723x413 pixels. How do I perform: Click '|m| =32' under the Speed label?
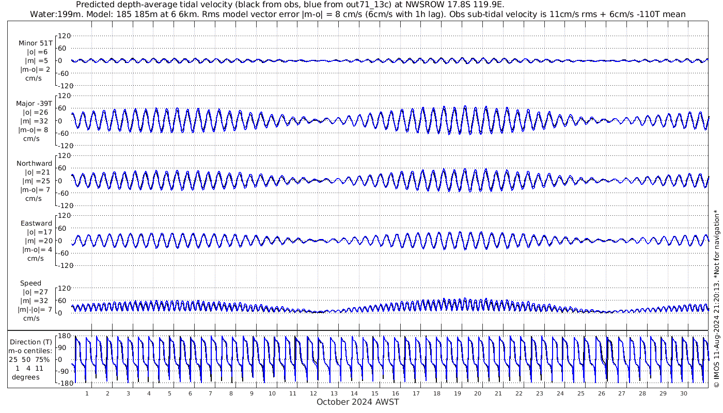point(36,300)
